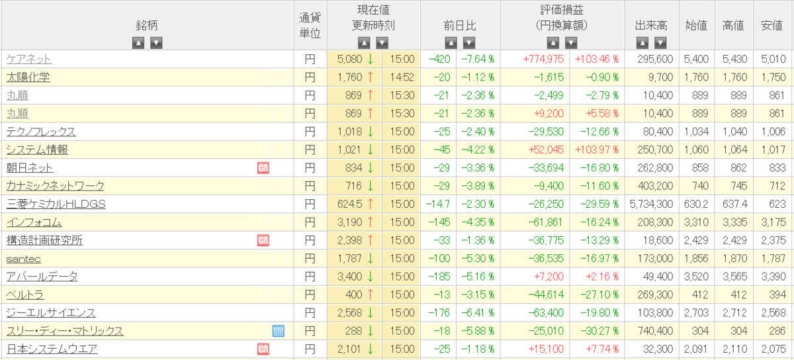Open 丸順 link in the +9,200 gain row
Viewport: 794px width, 360px height.
[18, 113]
